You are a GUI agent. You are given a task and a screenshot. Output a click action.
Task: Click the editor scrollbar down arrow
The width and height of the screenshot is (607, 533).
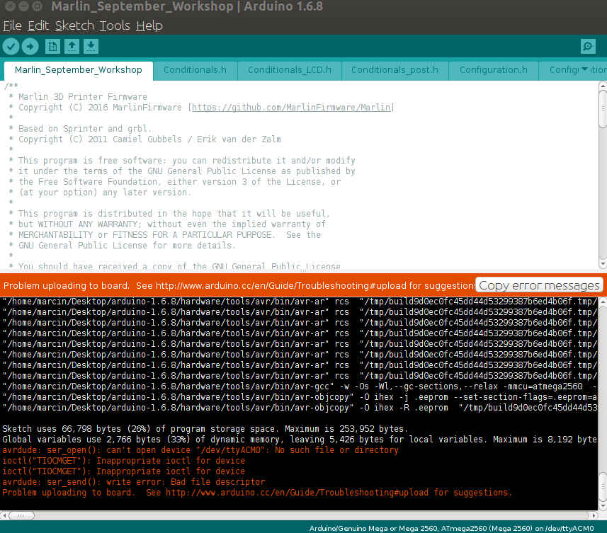(602, 264)
